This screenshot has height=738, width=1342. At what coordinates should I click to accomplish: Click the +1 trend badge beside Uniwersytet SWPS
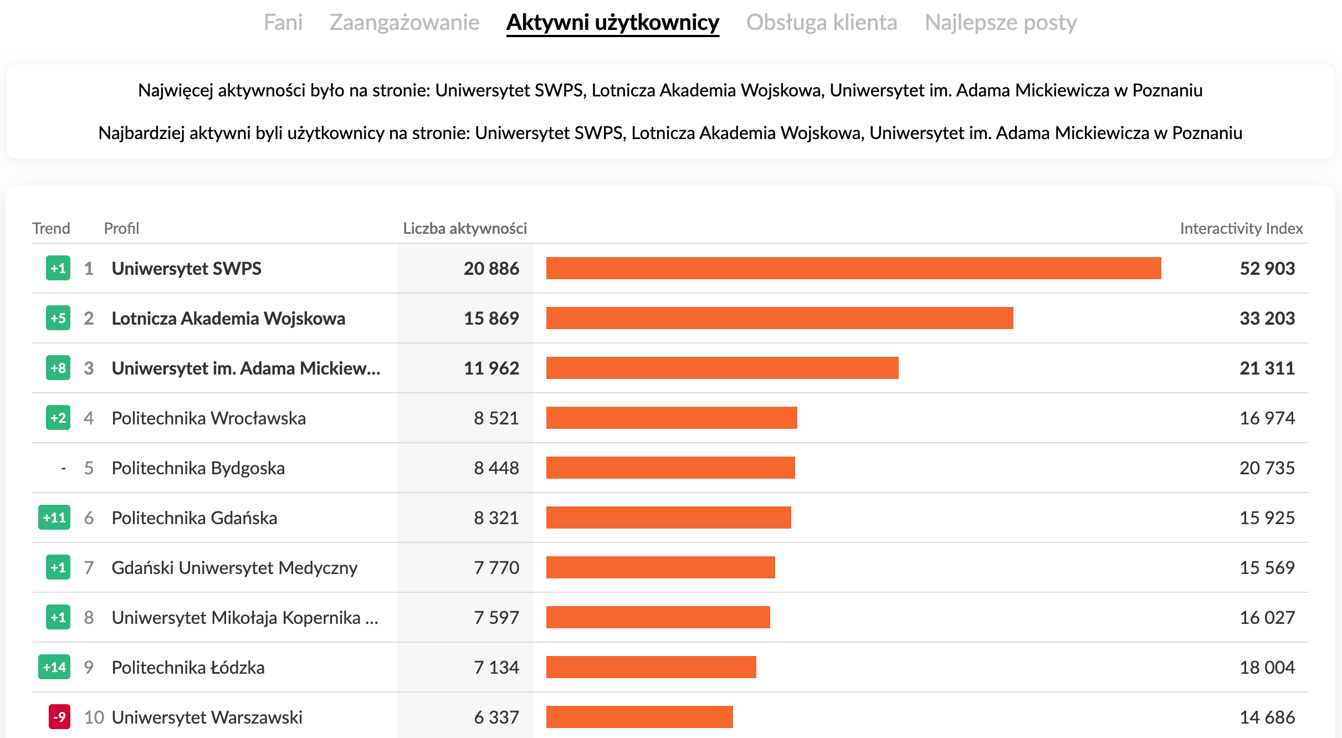click(58, 268)
